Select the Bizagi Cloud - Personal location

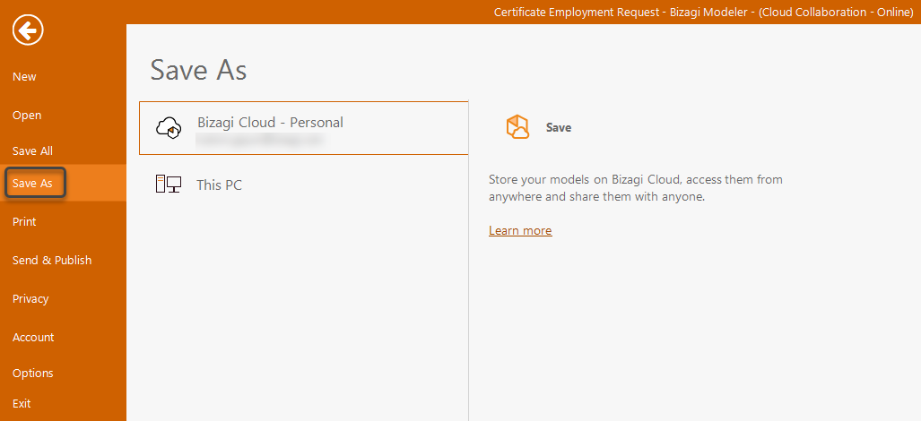pos(270,123)
